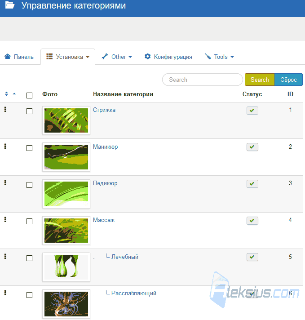Click the drag handle for Расслабляющий row
Screen dimensions: 305x320
5,293
